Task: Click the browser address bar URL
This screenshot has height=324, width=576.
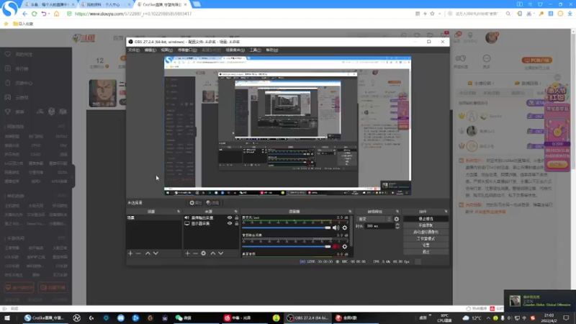Action: tap(133, 14)
